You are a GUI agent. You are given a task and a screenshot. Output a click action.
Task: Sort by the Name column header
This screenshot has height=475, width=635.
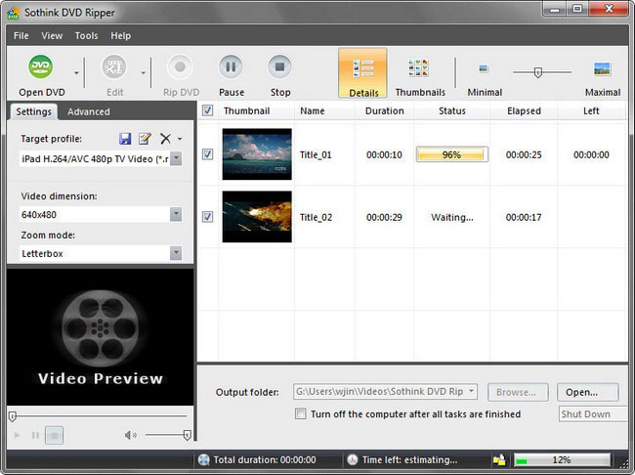click(324, 110)
